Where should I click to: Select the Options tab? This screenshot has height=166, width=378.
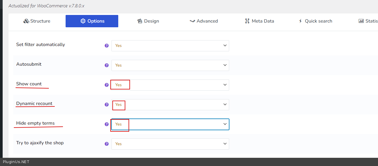[92, 21]
